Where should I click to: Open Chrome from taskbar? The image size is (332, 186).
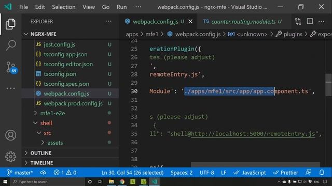click(x=122, y=181)
